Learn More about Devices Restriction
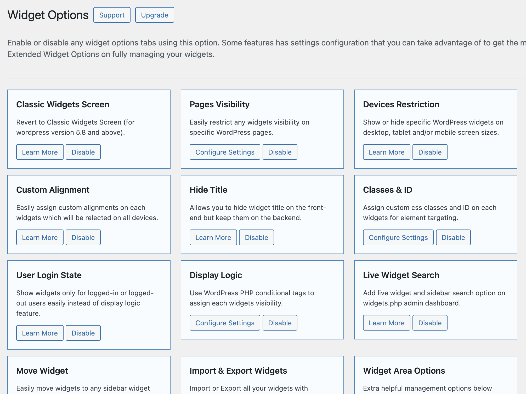526x394 pixels. click(x=386, y=152)
